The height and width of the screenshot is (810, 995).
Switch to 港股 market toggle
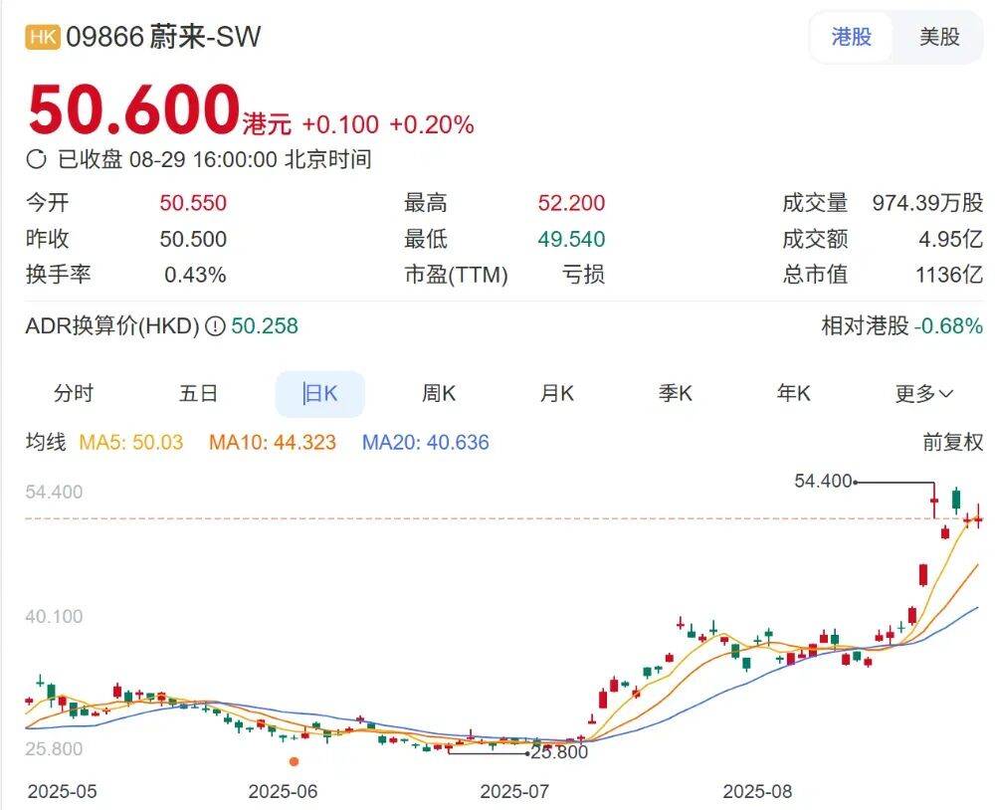pos(852,38)
